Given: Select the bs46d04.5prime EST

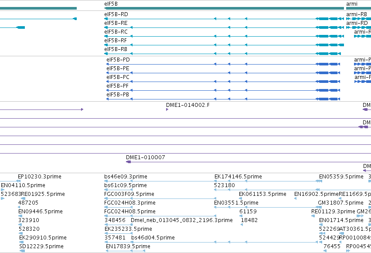Looking at the screenshot, I should tap(153, 238).
